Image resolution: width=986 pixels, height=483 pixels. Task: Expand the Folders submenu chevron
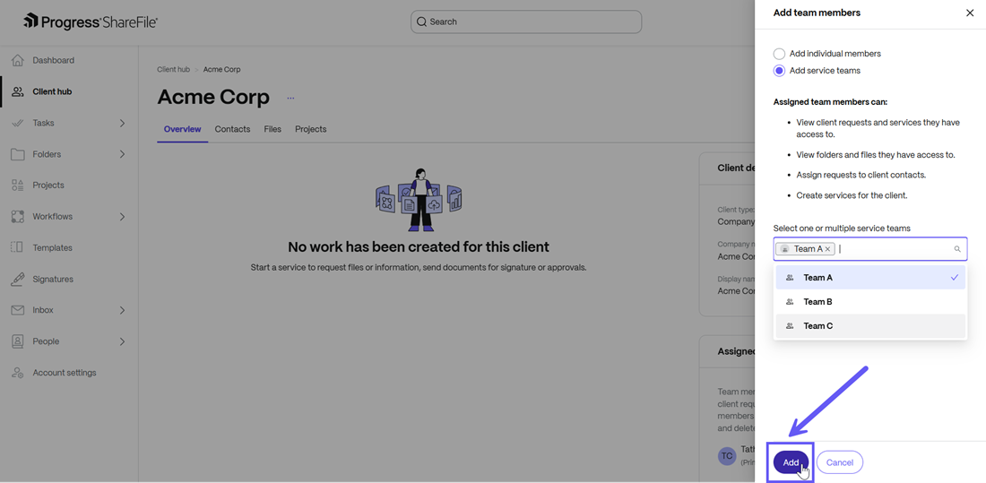tap(123, 154)
